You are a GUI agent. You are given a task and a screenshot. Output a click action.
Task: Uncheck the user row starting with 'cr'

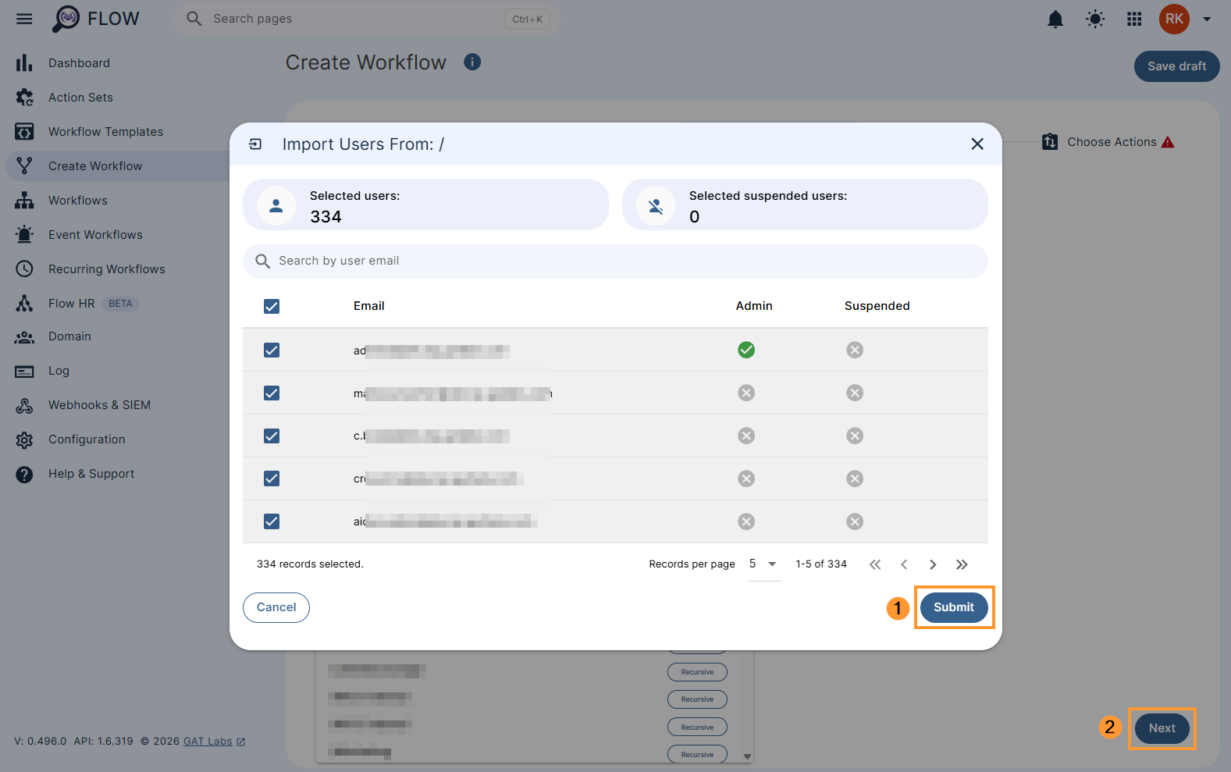pyautogui.click(x=272, y=478)
